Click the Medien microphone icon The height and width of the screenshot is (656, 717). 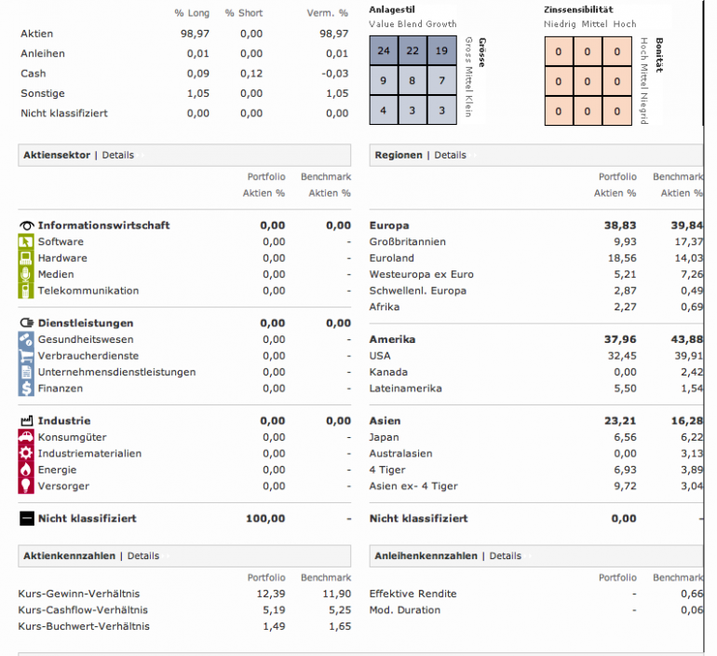(x=26, y=274)
